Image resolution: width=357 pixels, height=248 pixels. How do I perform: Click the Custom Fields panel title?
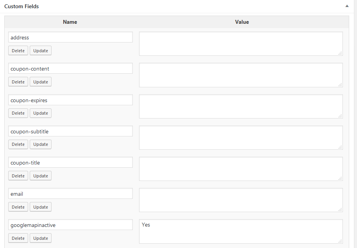pyautogui.click(x=21, y=7)
